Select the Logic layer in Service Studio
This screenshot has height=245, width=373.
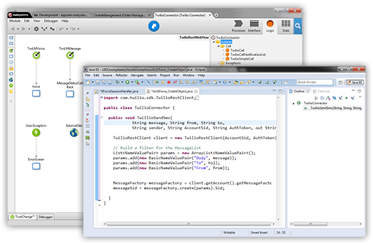pos(270,26)
